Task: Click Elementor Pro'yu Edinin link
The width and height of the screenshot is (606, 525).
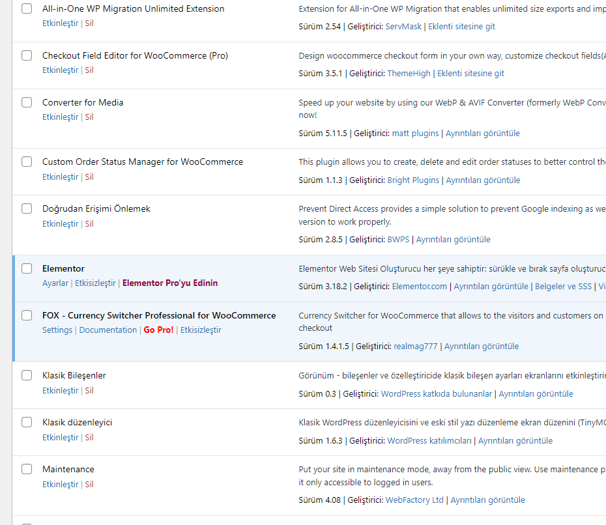Action: tap(170, 283)
